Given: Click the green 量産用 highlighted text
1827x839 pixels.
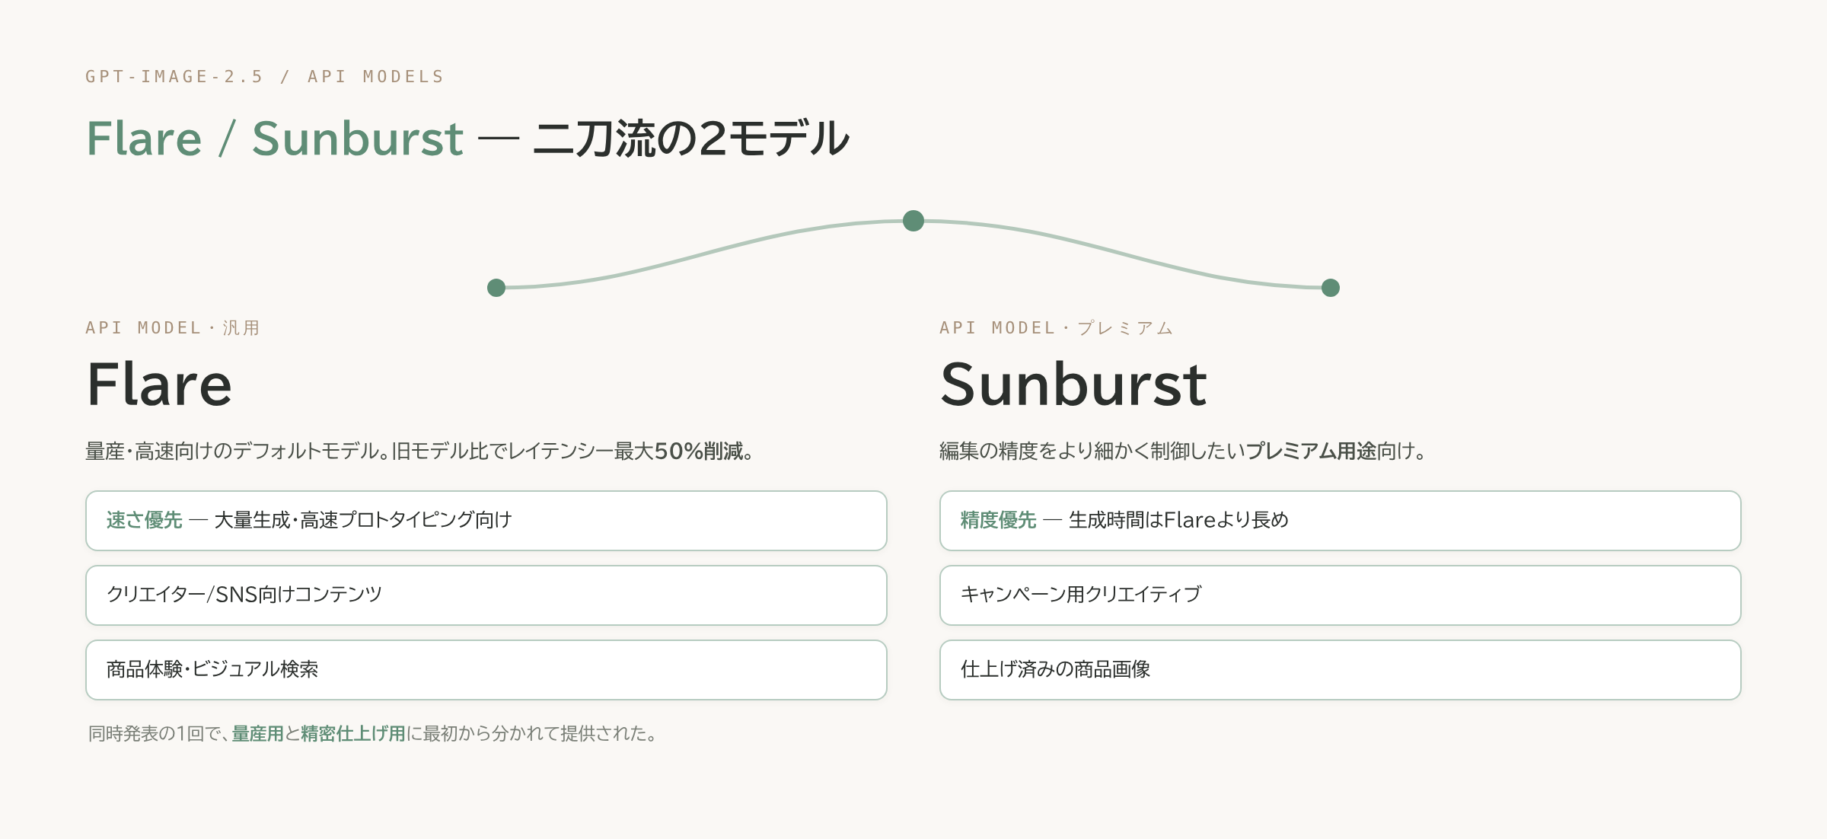Looking at the screenshot, I should [258, 734].
